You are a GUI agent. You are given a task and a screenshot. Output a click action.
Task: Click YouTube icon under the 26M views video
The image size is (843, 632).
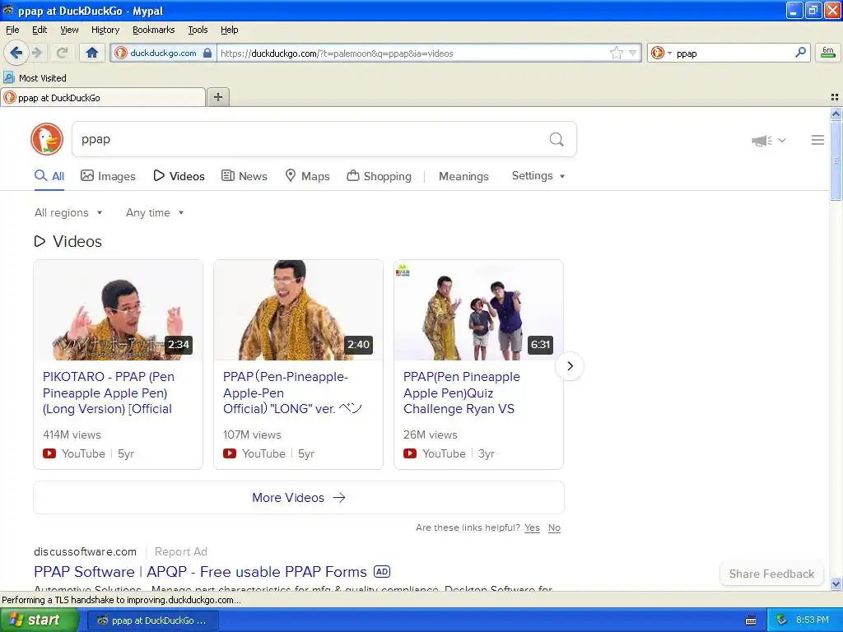(410, 453)
